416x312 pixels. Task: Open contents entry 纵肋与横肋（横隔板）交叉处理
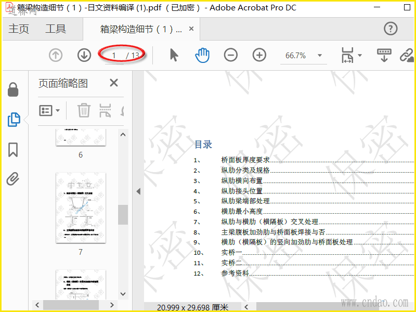(270, 222)
